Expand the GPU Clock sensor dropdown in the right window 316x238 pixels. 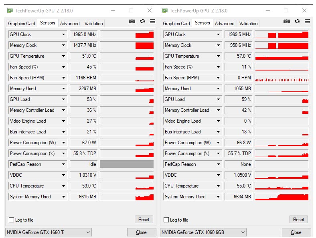coord(218,34)
